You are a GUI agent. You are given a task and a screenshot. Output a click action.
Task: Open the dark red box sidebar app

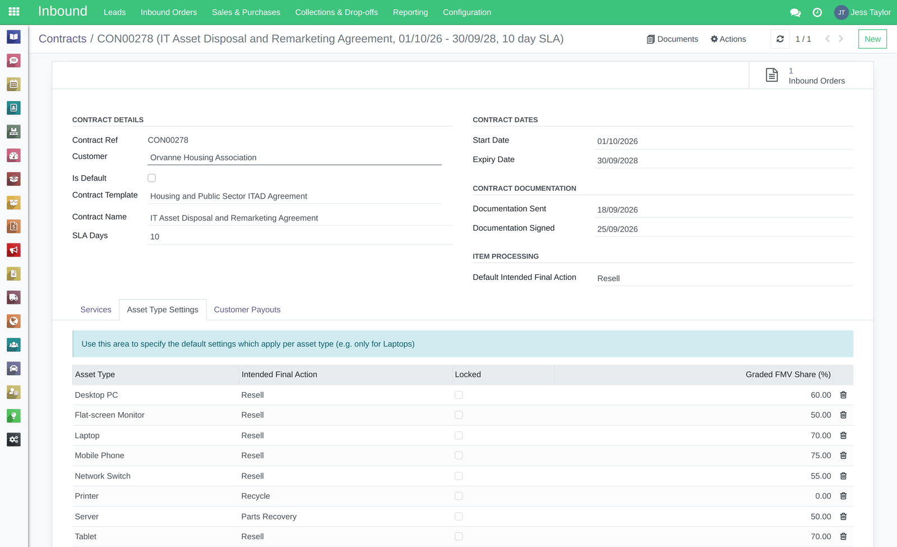[x=14, y=179]
